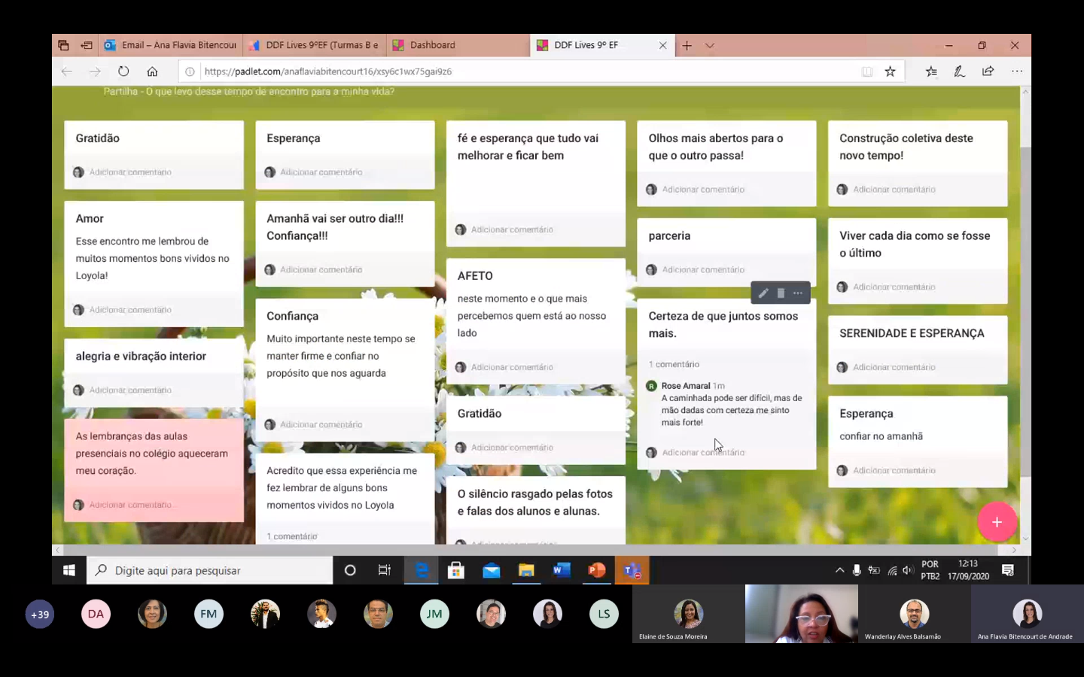Refresh the Padlet page

123,71
